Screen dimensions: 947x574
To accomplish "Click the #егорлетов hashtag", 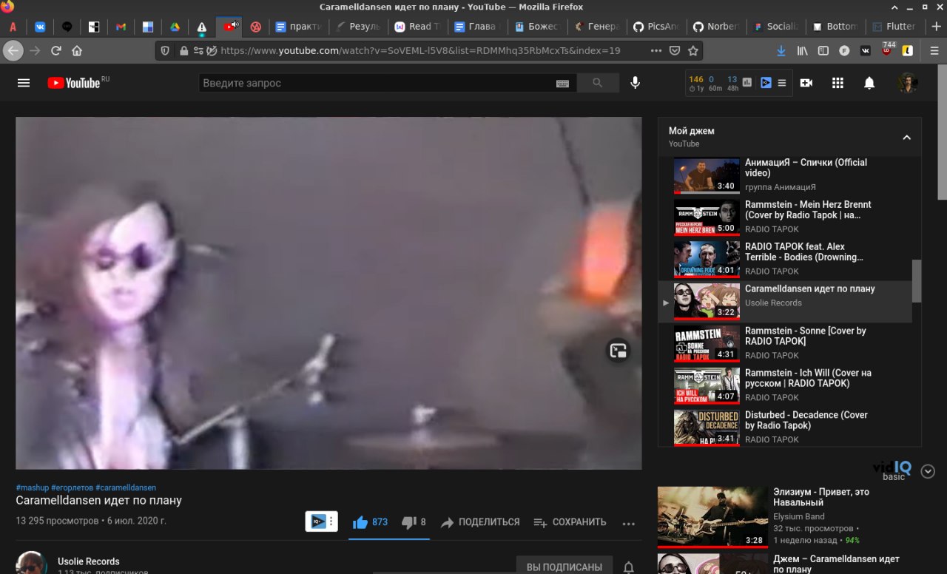I will (72, 487).
